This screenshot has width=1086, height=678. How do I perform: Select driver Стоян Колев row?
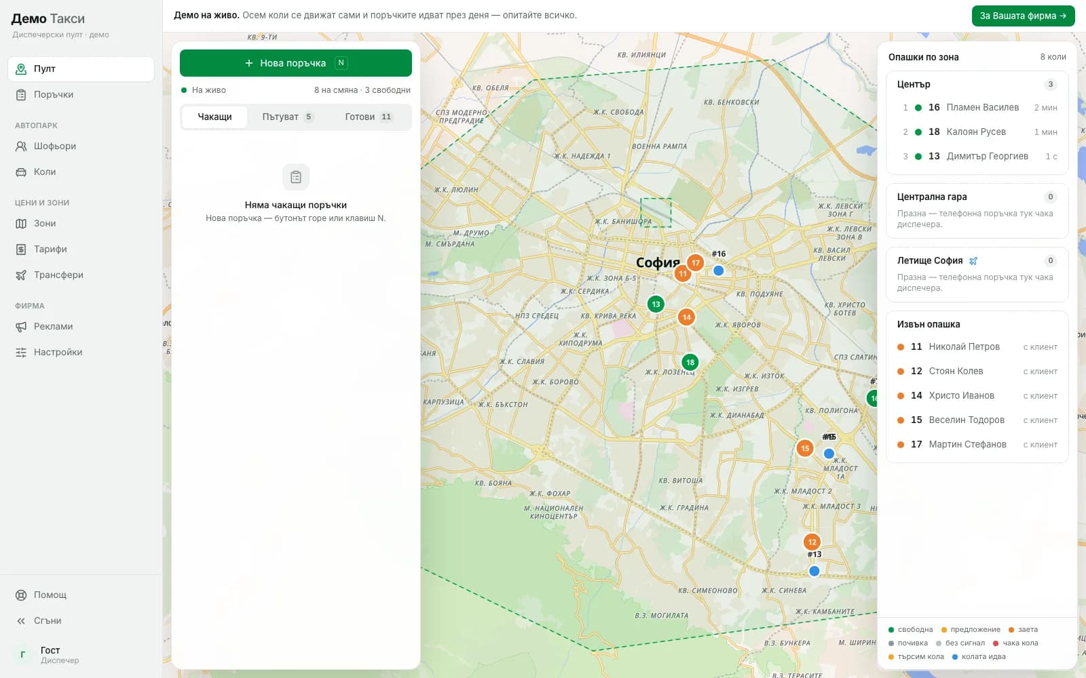tap(977, 371)
